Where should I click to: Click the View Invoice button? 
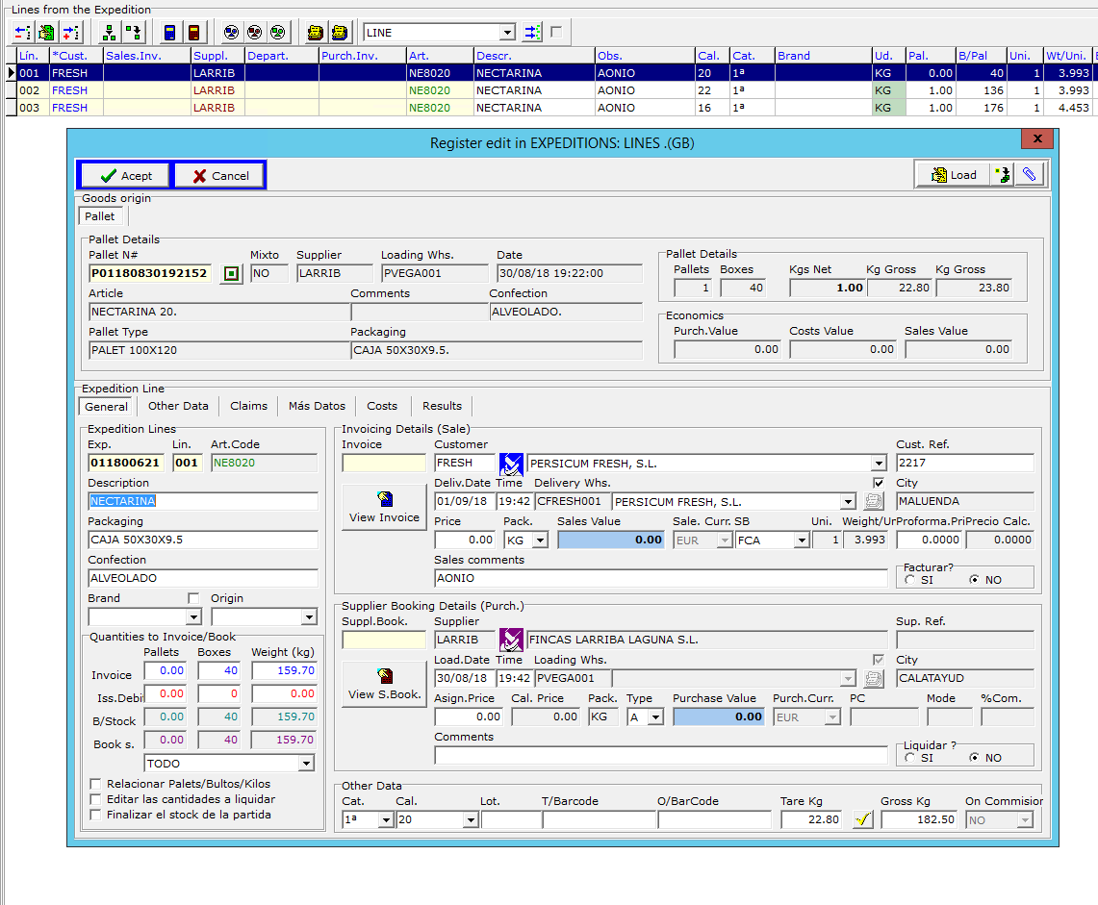[x=384, y=507]
